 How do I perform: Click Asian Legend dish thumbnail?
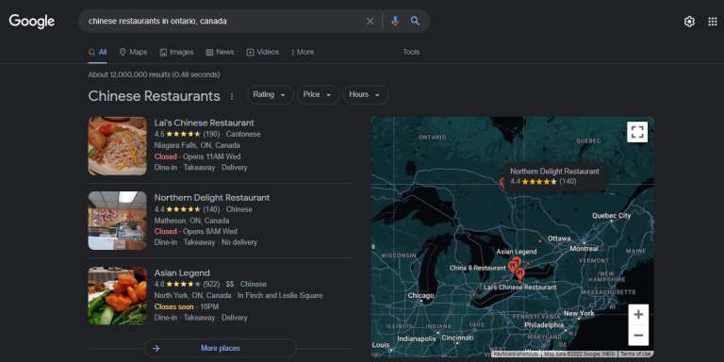click(118, 295)
